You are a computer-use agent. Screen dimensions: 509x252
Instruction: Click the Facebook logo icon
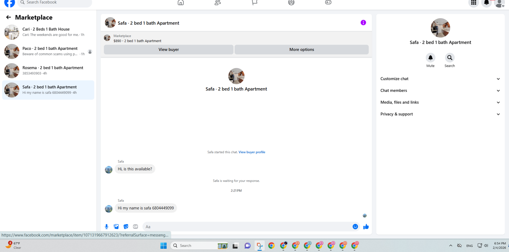pyautogui.click(x=10, y=3)
